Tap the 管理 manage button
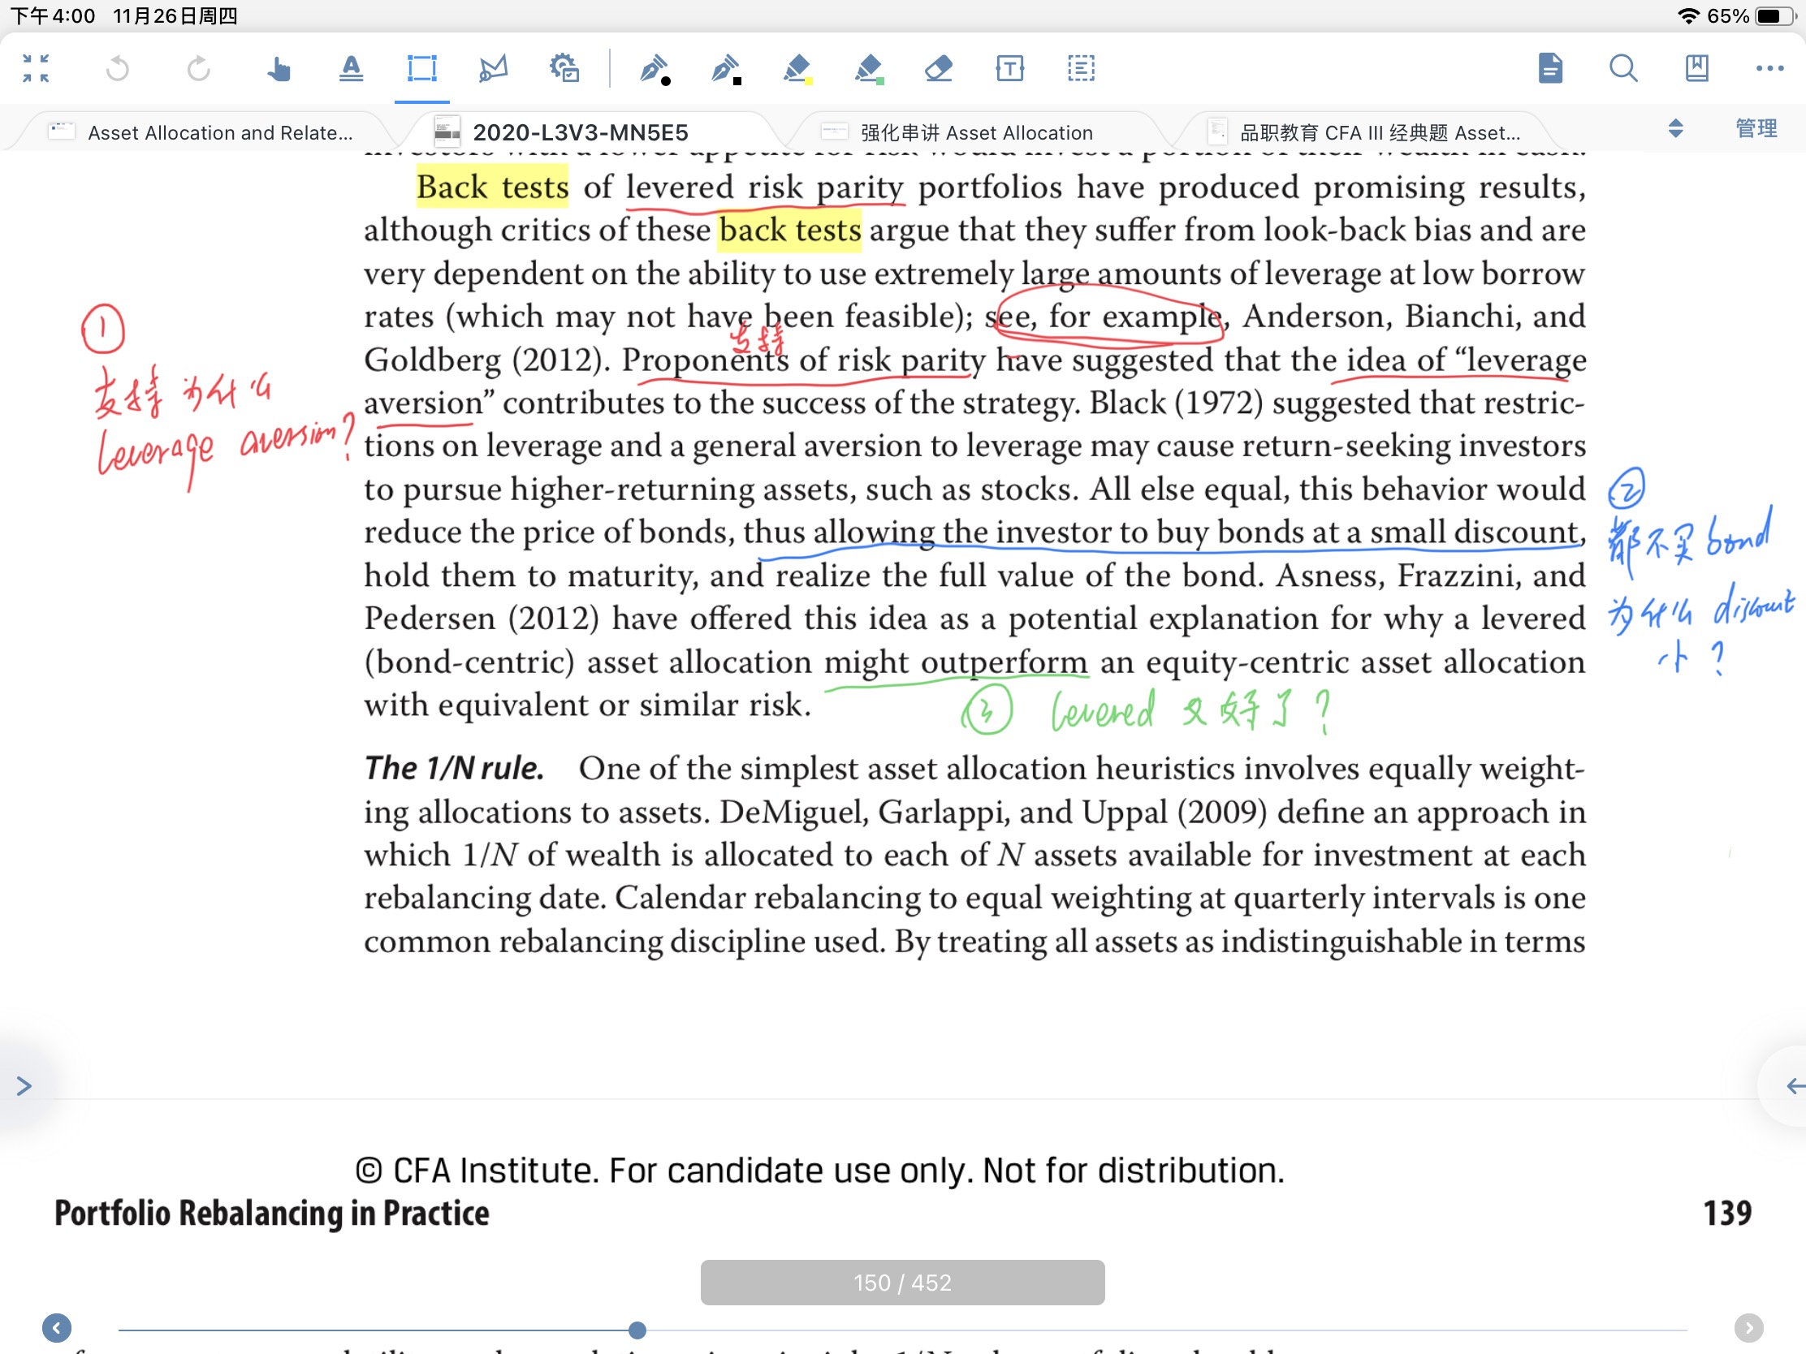Screen dimensions: 1806x1354 pyautogui.click(x=1756, y=129)
